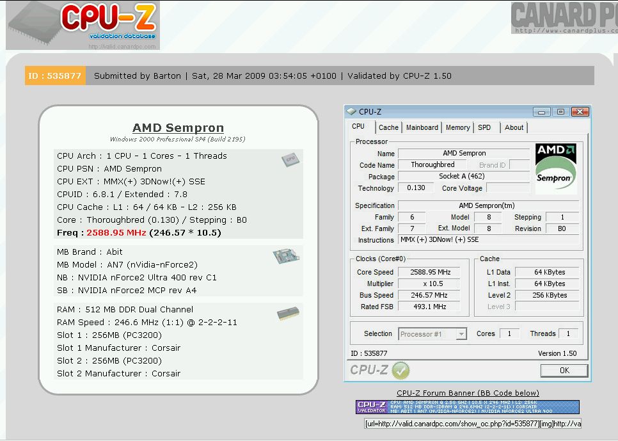This screenshot has height=441, width=618.
Task: Click the text 'RAM : 512 MB DDR Dual Channel'
Action: (x=125, y=310)
